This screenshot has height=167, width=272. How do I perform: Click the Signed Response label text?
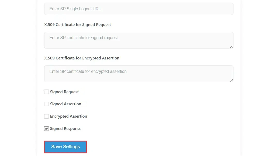[x=66, y=128]
